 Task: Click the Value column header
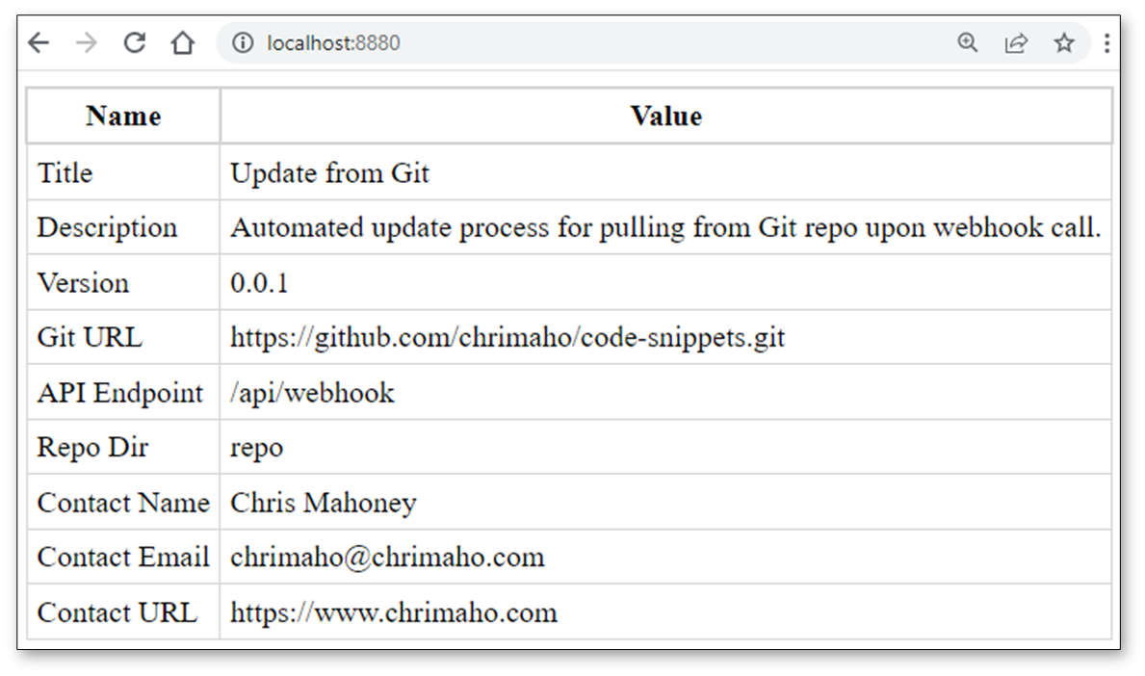(x=666, y=117)
